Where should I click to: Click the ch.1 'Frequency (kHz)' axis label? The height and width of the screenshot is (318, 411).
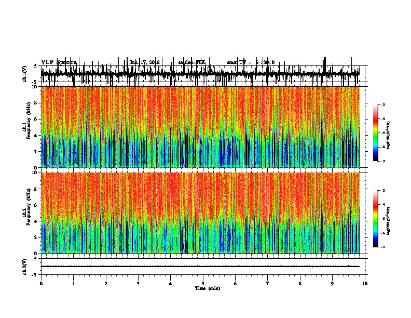point(29,121)
